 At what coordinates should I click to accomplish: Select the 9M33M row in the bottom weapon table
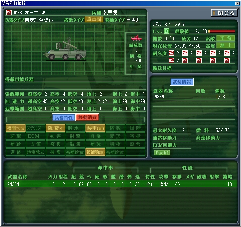(120, 184)
